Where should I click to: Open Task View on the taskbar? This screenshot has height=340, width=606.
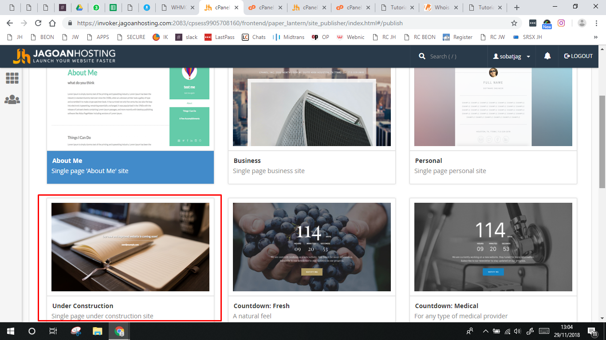point(53,331)
